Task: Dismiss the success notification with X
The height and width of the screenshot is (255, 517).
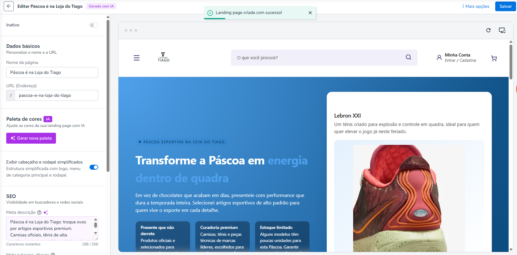Action: click(x=310, y=13)
